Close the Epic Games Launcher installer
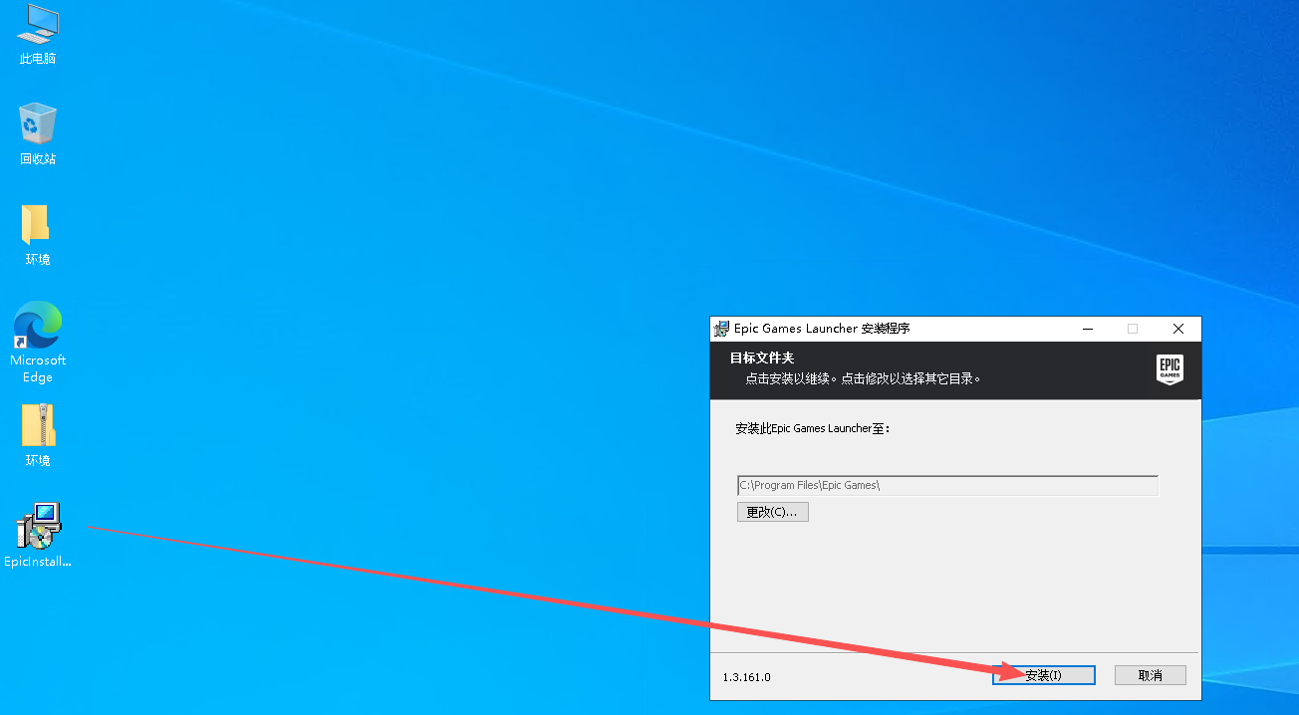The image size is (1299, 715). click(1178, 329)
